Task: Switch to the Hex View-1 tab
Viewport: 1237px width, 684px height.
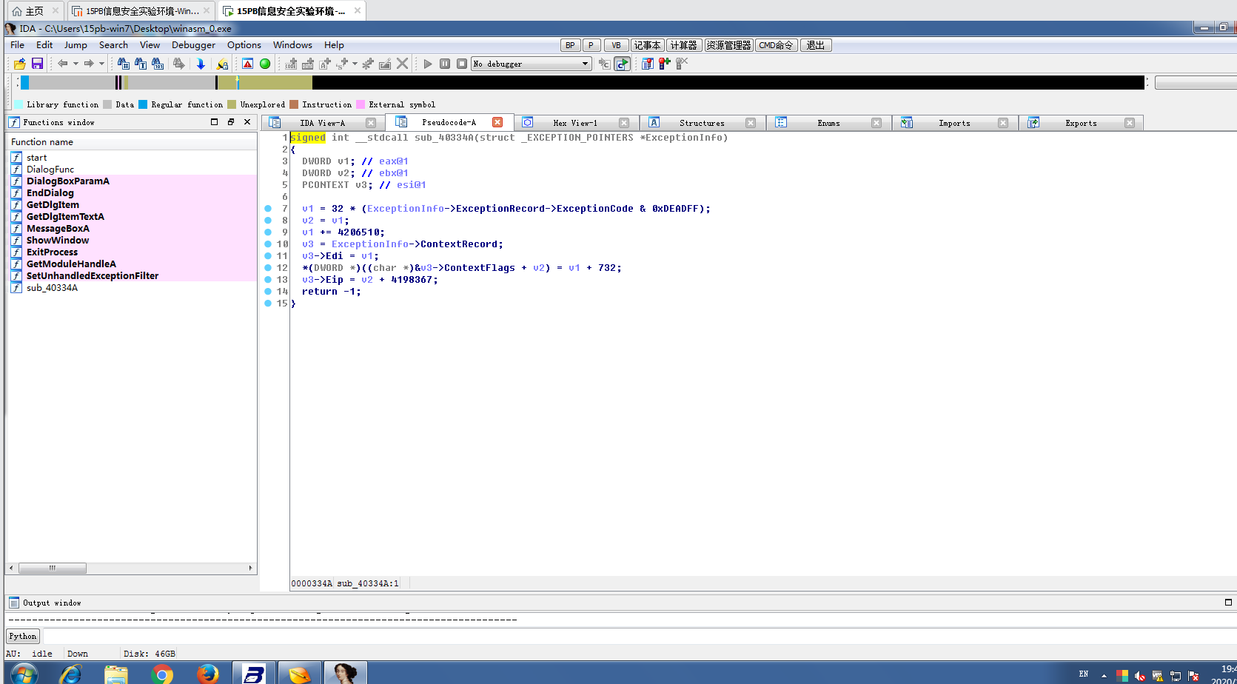Action: point(575,123)
